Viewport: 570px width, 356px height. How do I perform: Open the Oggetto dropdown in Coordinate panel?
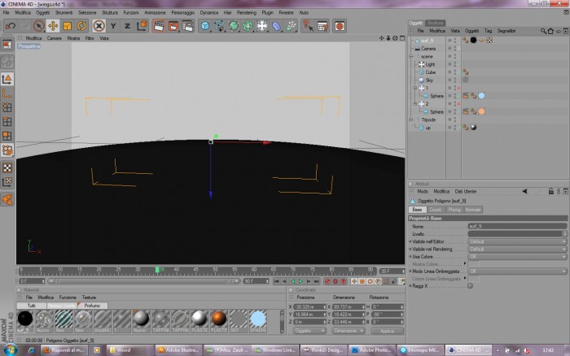309,331
